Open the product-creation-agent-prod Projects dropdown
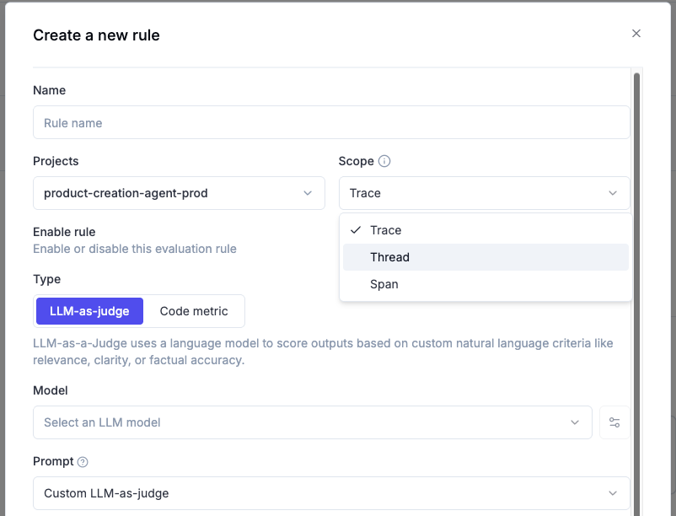This screenshot has width=676, height=516. (169, 193)
